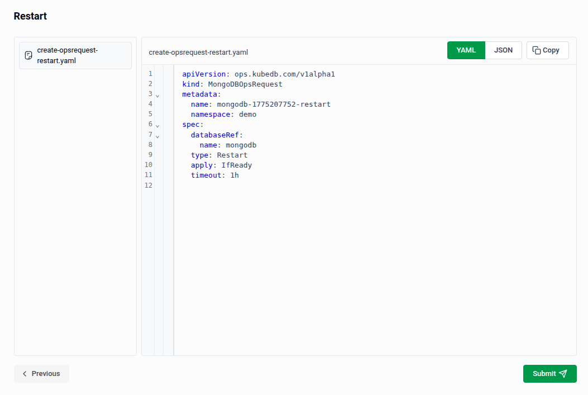
Task: Click line number 10 in the editor gutter
Action: 148,164
